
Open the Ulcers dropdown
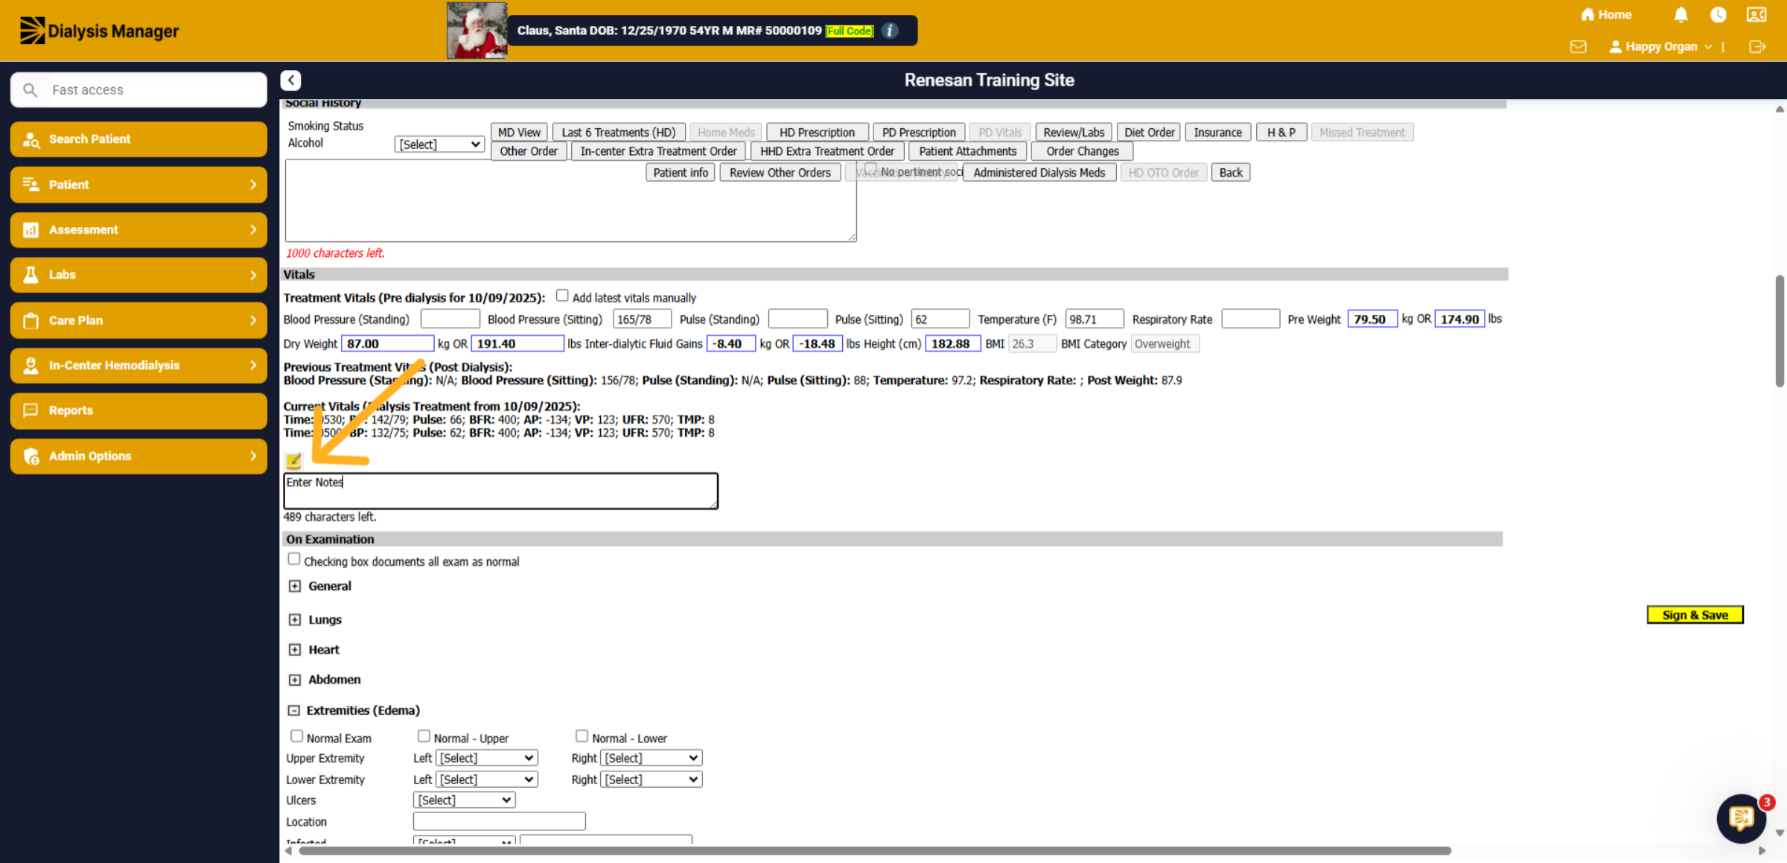coord(464,800)
